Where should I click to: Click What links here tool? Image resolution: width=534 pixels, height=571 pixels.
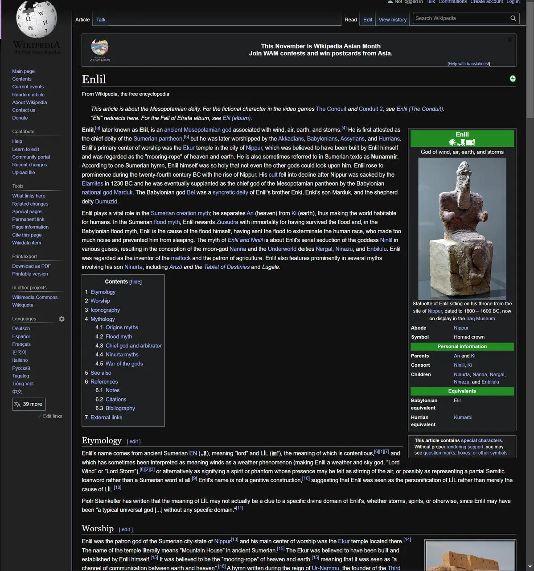tap(29, 196)
